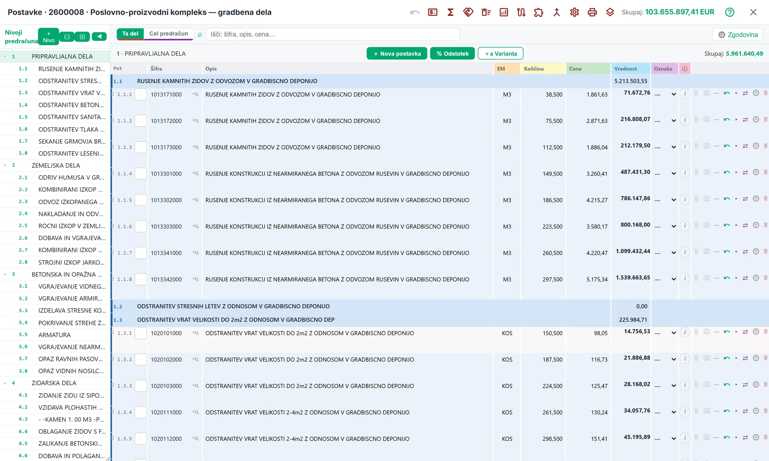
Task: Click the search magnifier beside Cel predračun
Action: tap(200, 35)
